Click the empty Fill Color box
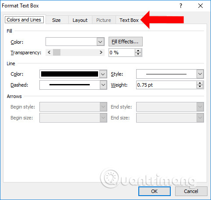 (71, 42)
